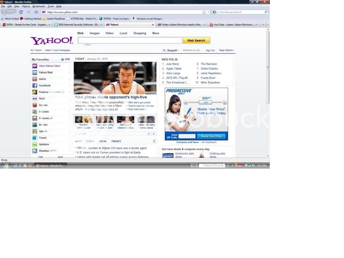Click the Progressive price slider left arrow

[186, 102]
